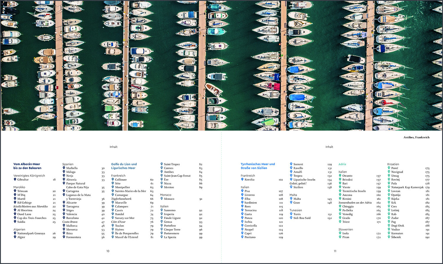Click the 'Gelati, gelati!' special topic
The height and width of the screenshot is (264, 443).
(x=298, y=183)
